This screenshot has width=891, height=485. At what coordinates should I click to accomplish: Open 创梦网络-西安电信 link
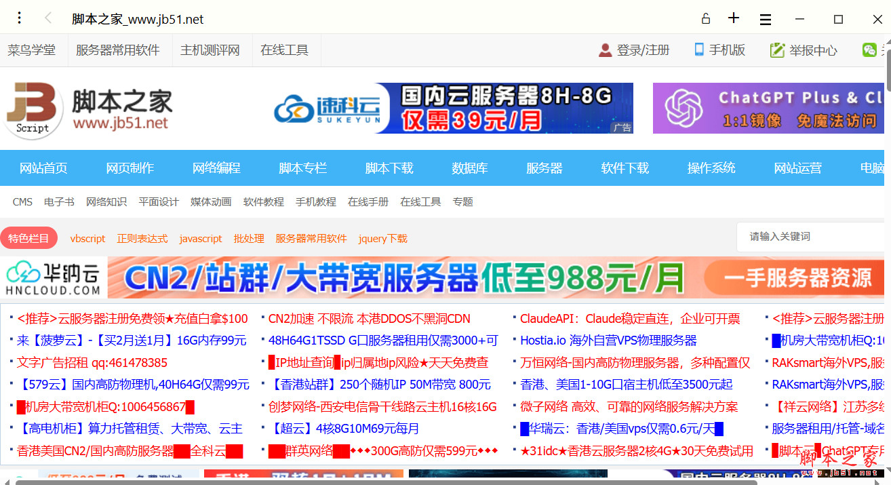[382, 407]
